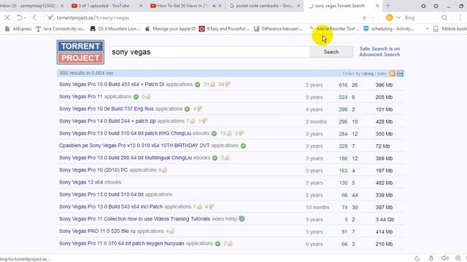Click the undo closed tab arrow icon
Viewport: 467px width, 262px height.
tap(20, 17)
